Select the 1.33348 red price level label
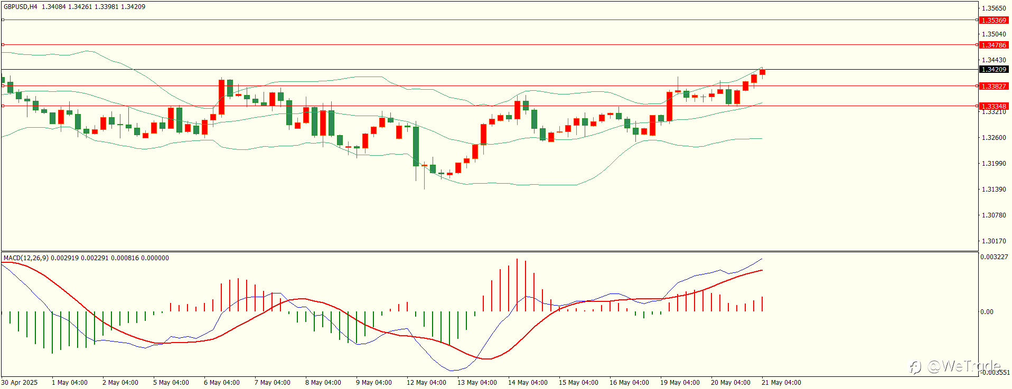The image size is (1012, 389). coord(994,106)
